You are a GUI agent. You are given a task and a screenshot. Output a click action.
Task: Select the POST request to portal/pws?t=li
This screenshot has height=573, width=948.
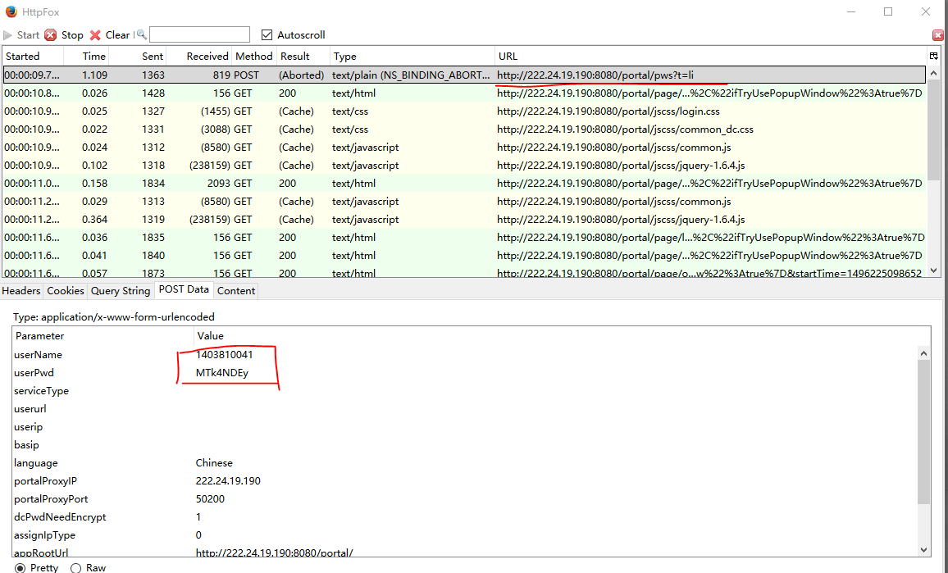coord(464,75)
